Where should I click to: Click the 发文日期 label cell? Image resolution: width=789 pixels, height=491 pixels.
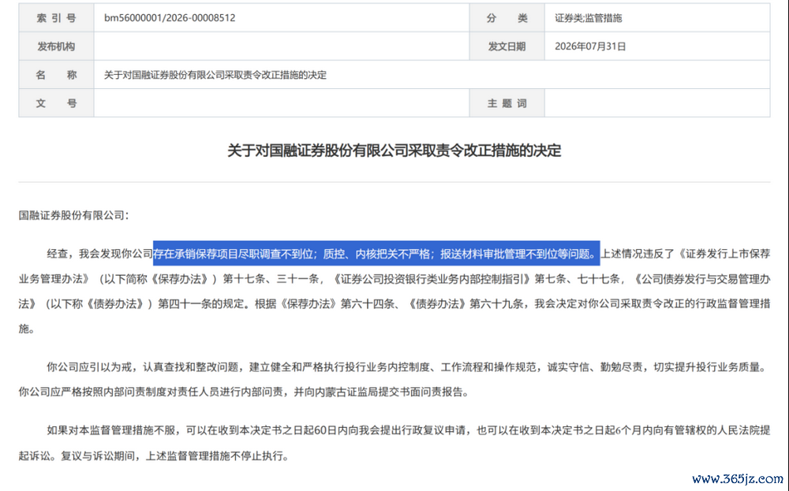[x=507, y=46]
